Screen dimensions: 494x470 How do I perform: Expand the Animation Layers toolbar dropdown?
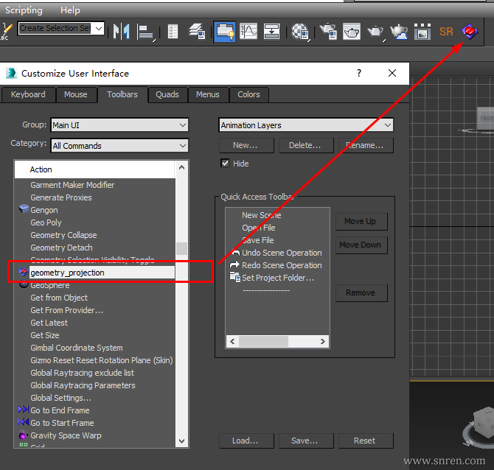click(x=388, y=125)
